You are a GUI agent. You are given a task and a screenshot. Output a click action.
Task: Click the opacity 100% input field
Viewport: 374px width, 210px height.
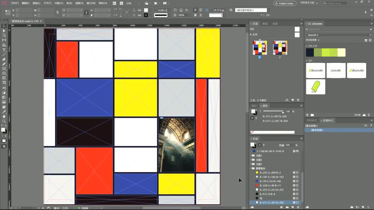click(181, 15)
